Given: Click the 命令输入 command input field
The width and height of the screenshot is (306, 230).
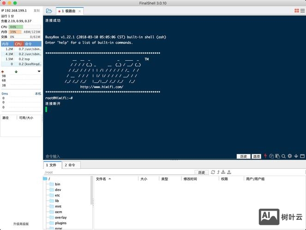Looking at the screenshot, I should [138, 156].
